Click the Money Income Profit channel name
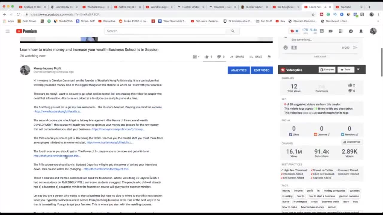Viewport: 383px width, 215px height. coord(47,68)
